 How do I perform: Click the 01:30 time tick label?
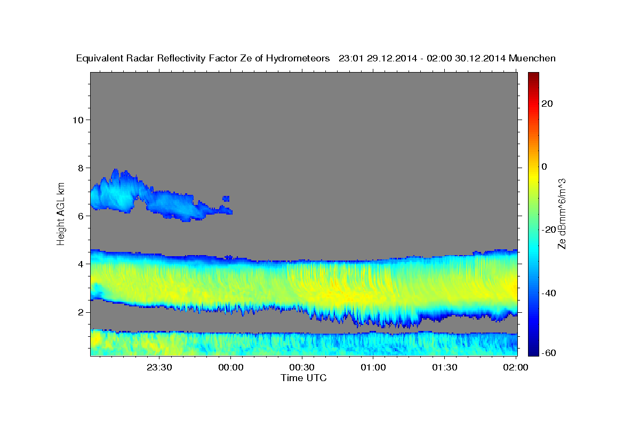(445, 367)
